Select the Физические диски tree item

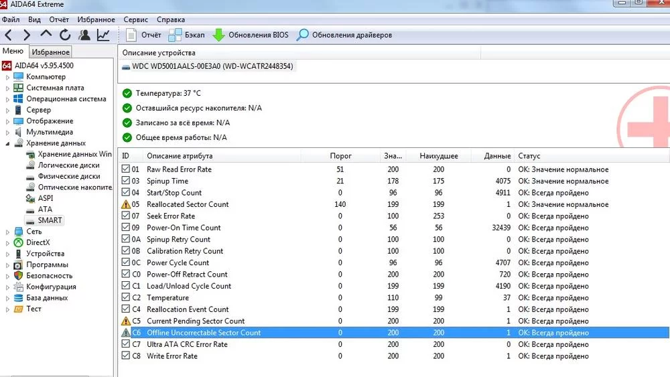[68, 176]
